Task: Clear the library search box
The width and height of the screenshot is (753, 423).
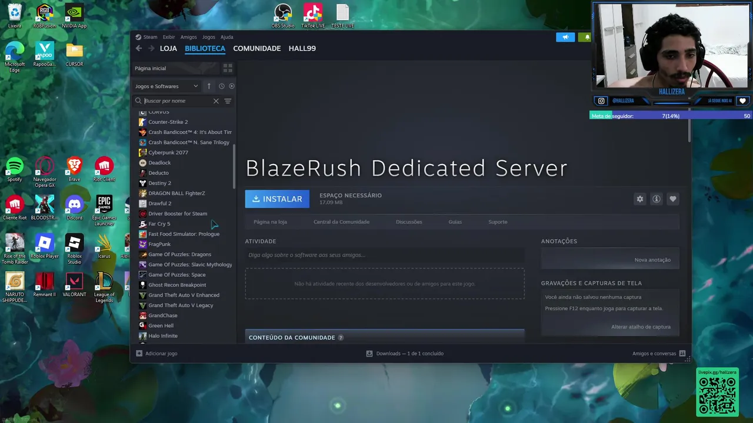Action: [216, 101]
